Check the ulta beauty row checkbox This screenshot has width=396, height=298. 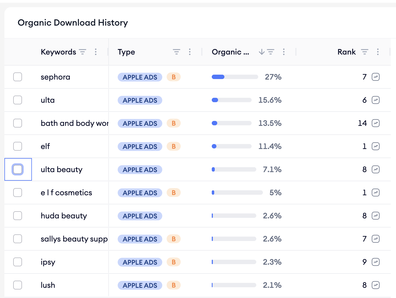[x=18, y=169]
